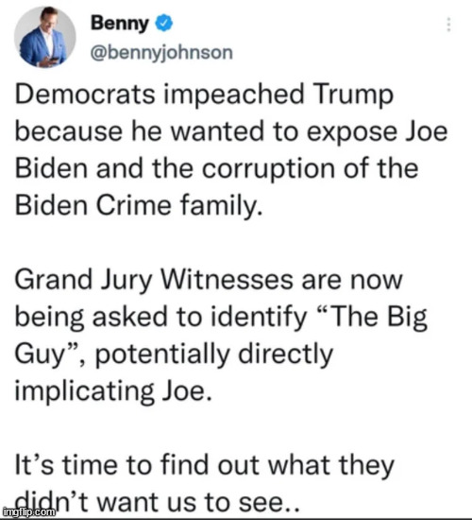Click the words expose Joe

pos(377,132)
